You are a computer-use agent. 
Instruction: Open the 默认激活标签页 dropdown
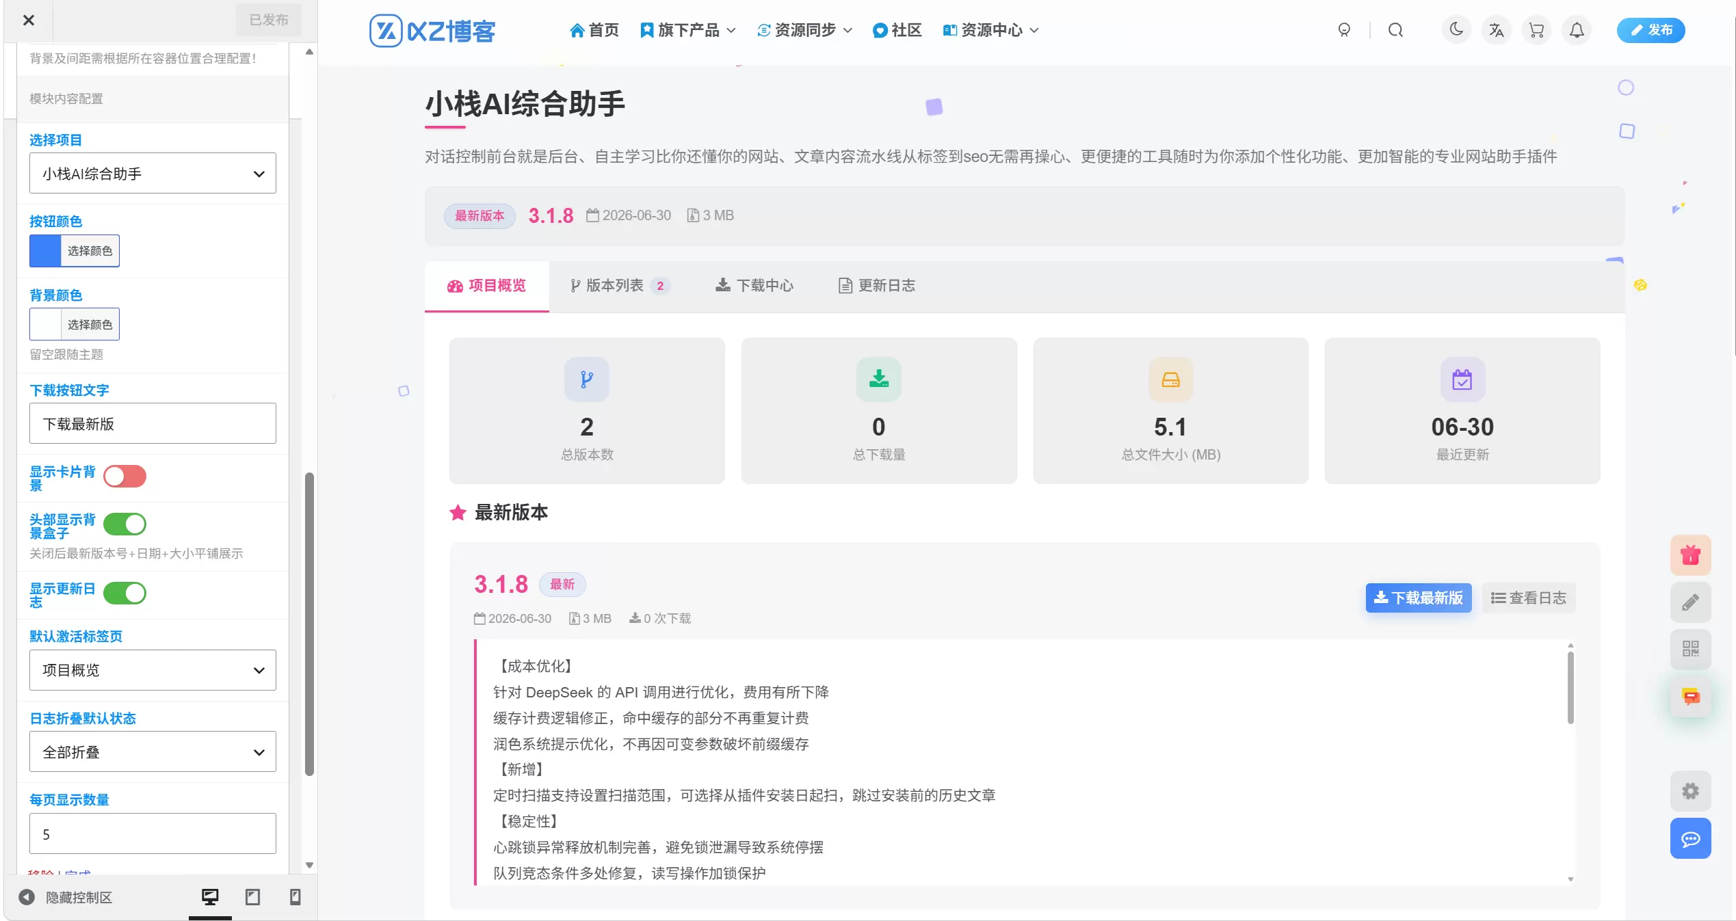(x=153, y=670)
